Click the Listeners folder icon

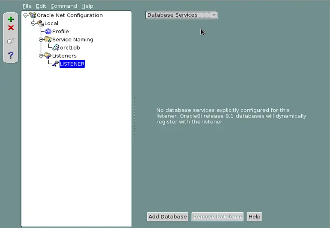[48, 56]
